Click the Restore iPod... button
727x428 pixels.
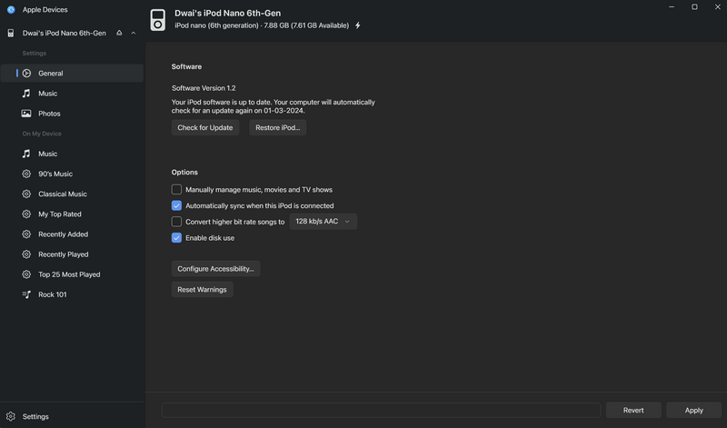point(277,128)
